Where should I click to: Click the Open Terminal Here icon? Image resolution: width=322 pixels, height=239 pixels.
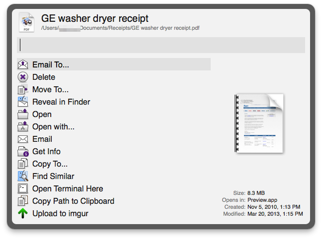coord(23,188)
